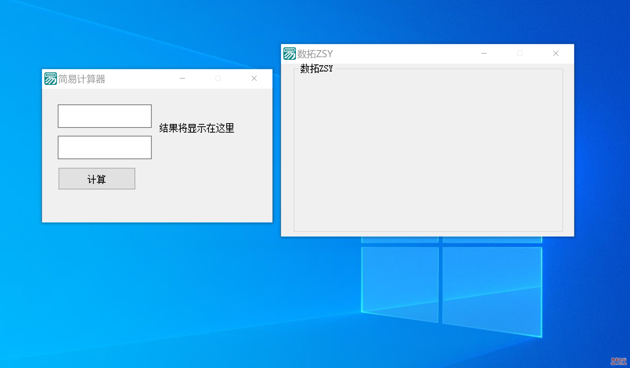The height and width of the screenshot is (368, 630).
Task: Maximize the 简易计算器 window
Action: pos(218,78)
